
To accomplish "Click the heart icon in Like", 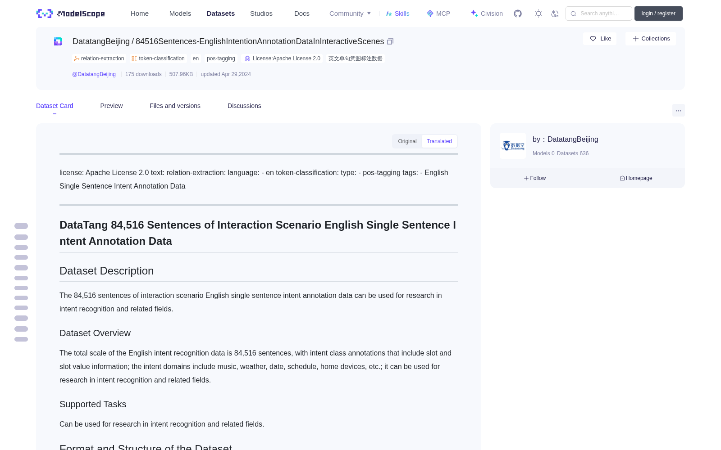I will click(x=593, y=39).
